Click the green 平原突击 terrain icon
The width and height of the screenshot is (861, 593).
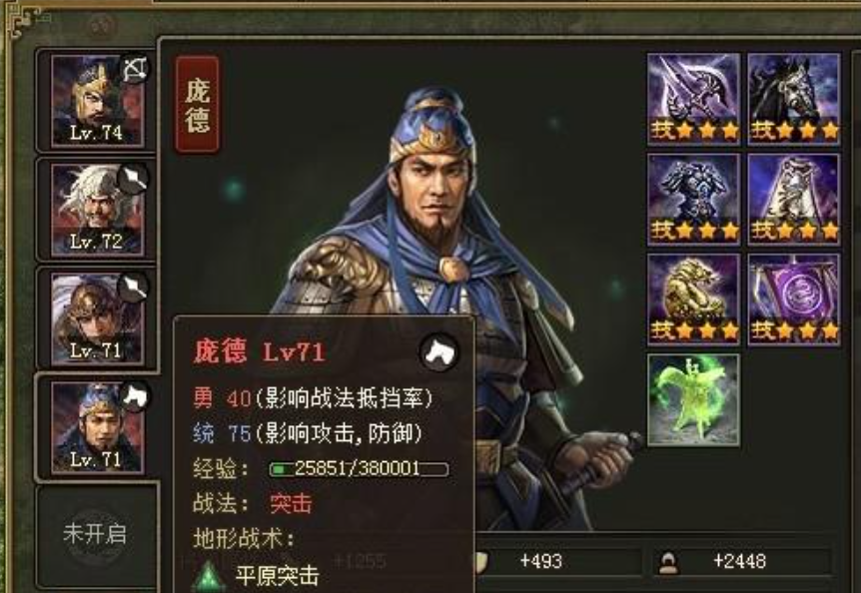click(208, 575)
